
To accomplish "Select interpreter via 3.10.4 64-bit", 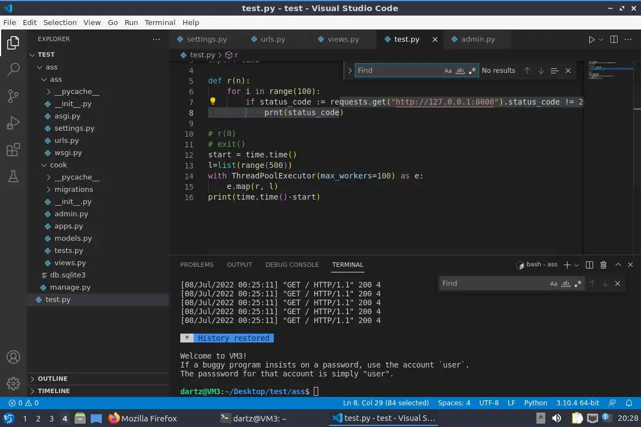I will pos(577,403).
